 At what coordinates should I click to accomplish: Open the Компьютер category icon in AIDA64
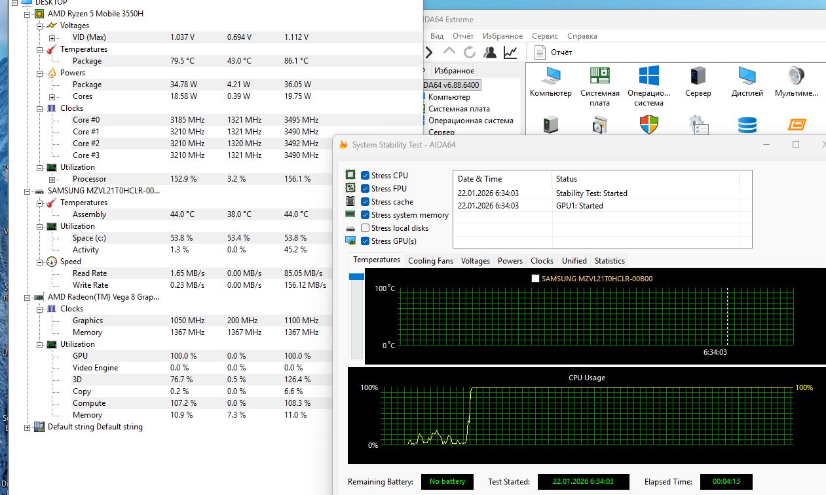point(551,75)
